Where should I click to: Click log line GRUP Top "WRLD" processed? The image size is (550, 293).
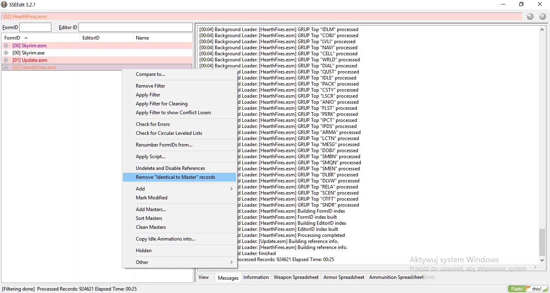[279, 60]
